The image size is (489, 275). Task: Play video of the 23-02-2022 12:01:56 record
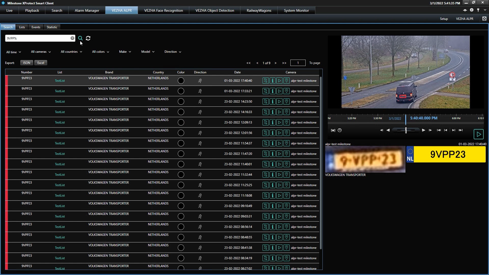click(279, 133)
